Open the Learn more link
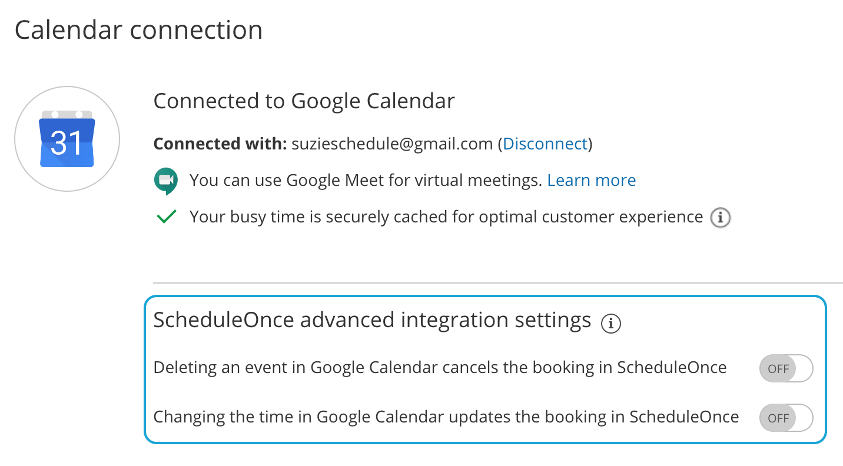 591,181
